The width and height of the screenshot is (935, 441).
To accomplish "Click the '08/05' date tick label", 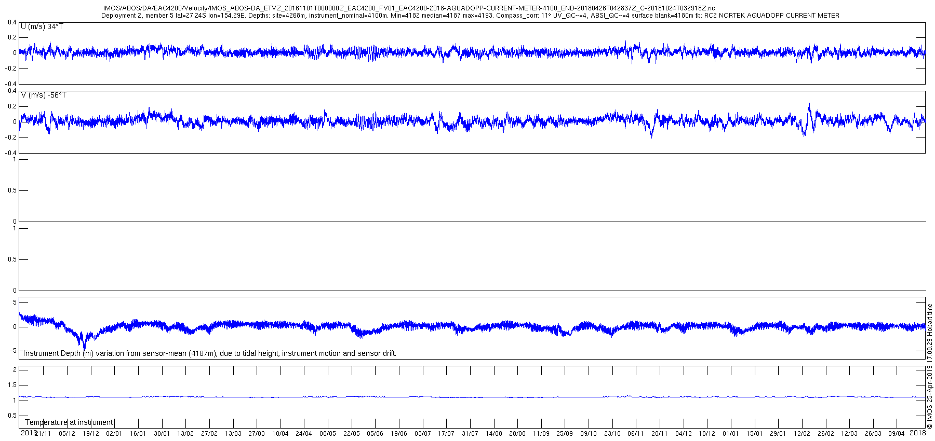I will [328, 434].
